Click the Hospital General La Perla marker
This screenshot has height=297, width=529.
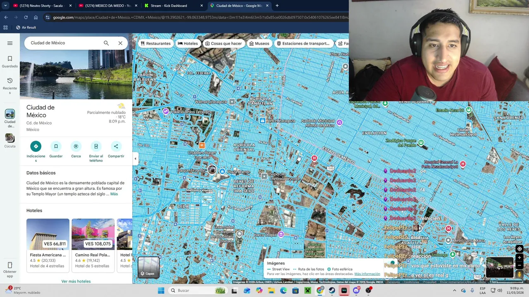coord(462,164)
